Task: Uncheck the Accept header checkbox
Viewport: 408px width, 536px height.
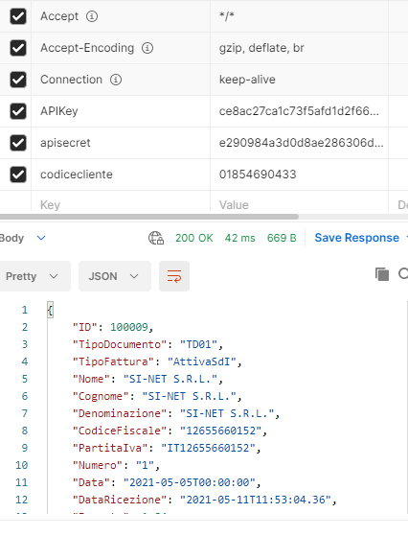Action: (x=18, y=16)
